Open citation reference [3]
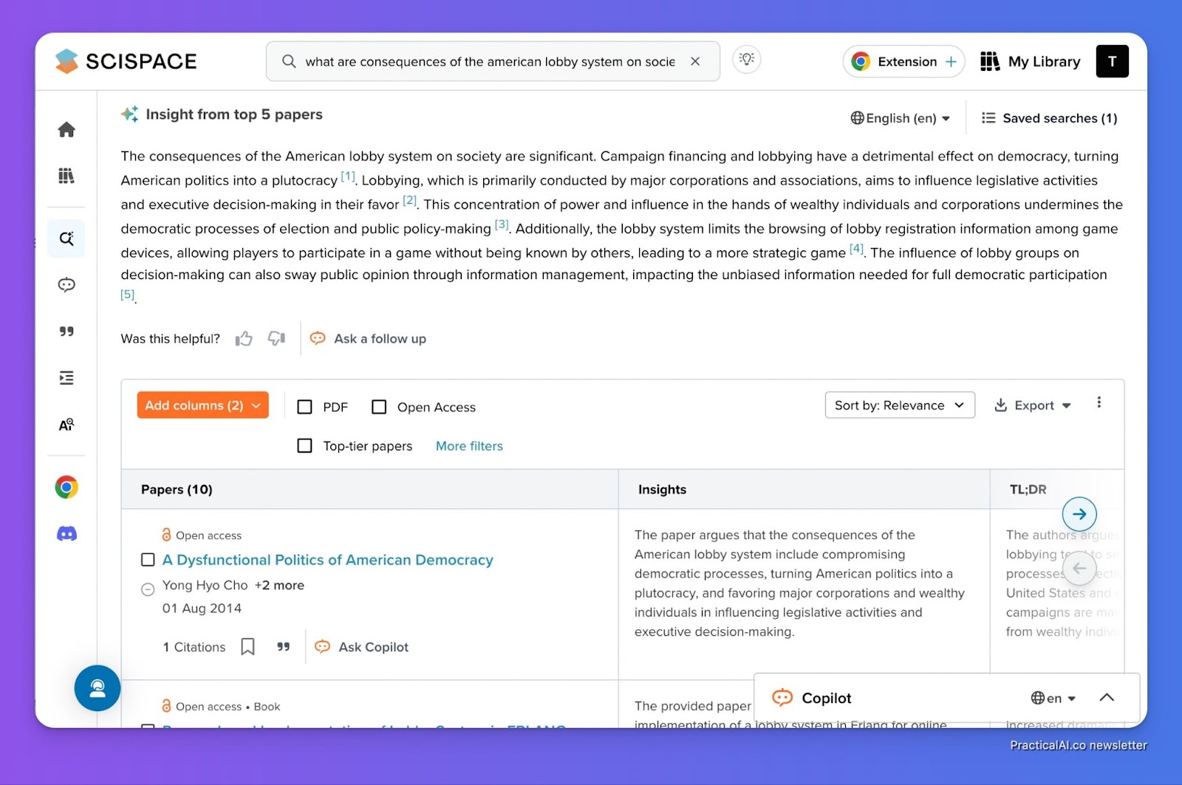This screenshot has height=785, width=1182. (502, 224)
